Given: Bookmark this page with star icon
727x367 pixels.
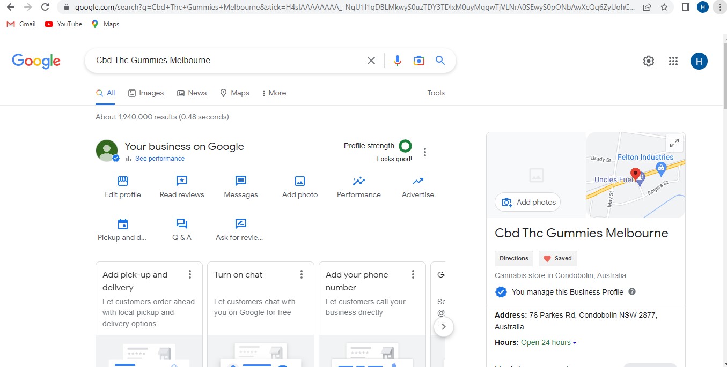Looking at the screenshot, I should [664, 8].
